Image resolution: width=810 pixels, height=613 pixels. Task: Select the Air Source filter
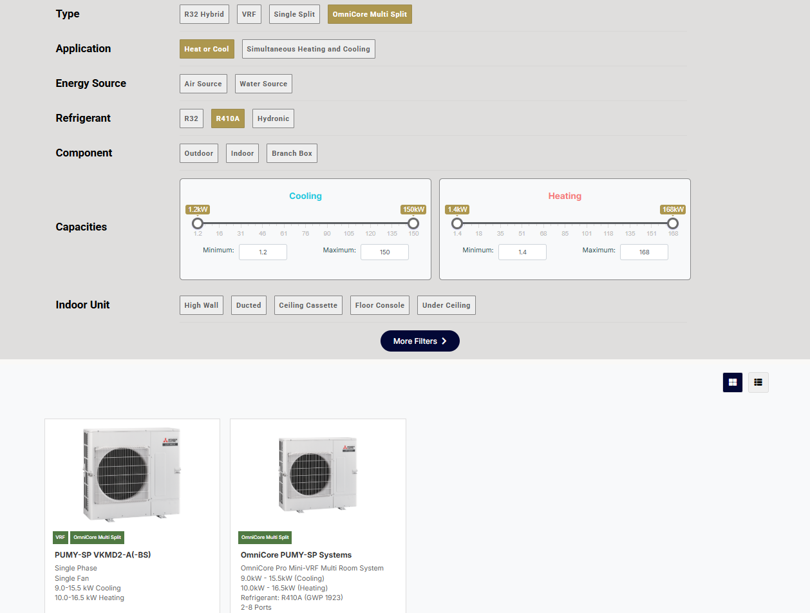pyautogui.click(x=203, y=84)
